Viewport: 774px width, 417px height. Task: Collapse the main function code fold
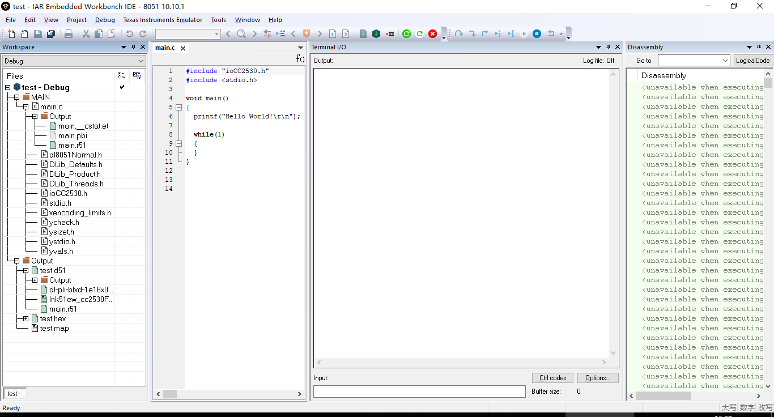point(178,107)
